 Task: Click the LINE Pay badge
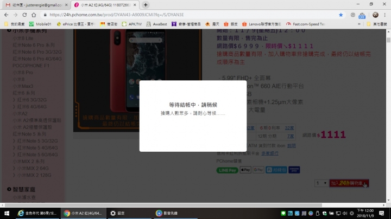pos(227,170)
